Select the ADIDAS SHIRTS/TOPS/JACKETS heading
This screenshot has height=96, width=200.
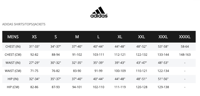pyautogui.click(x=24, y=24)
